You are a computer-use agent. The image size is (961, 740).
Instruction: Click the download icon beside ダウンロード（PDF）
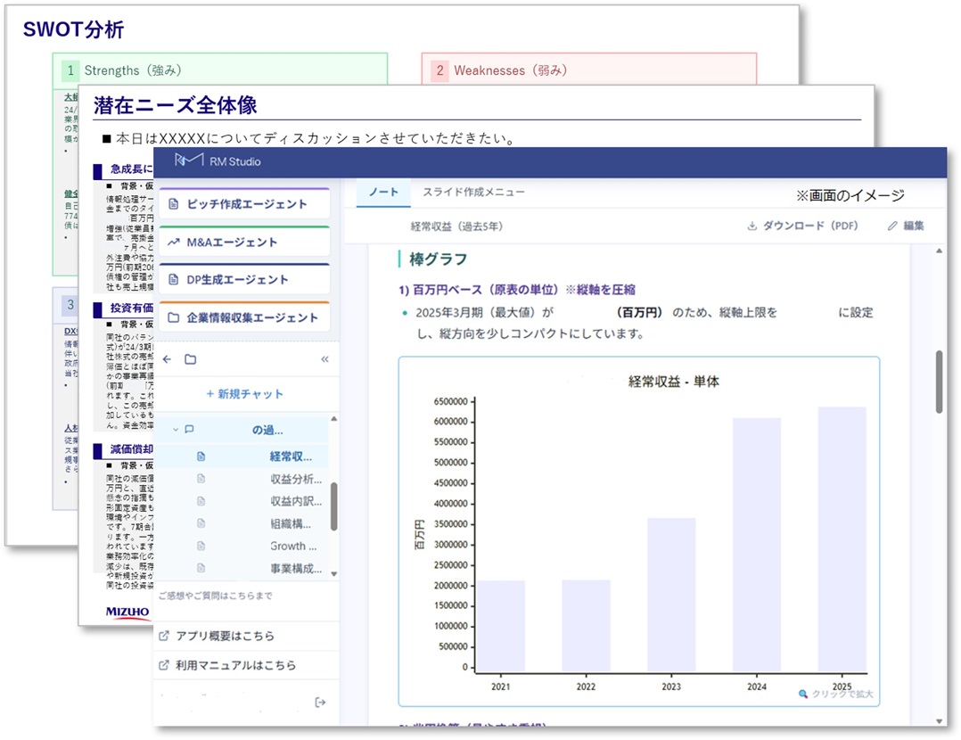point(752,226)
